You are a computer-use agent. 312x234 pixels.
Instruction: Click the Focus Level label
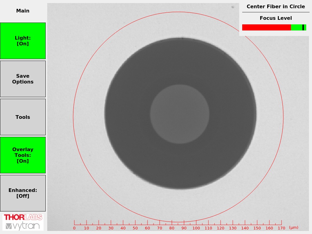(x=276, y=18)
